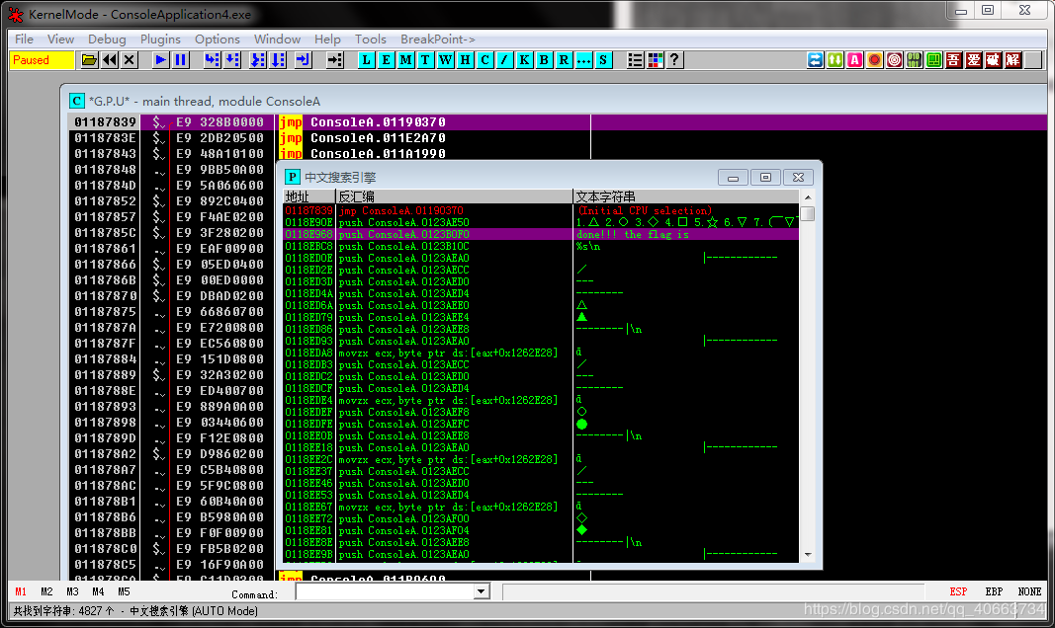Open the BreakPoint-> menu
Image resolution: width=1055 pixels, height=628 pixels.
click(437, 39)
